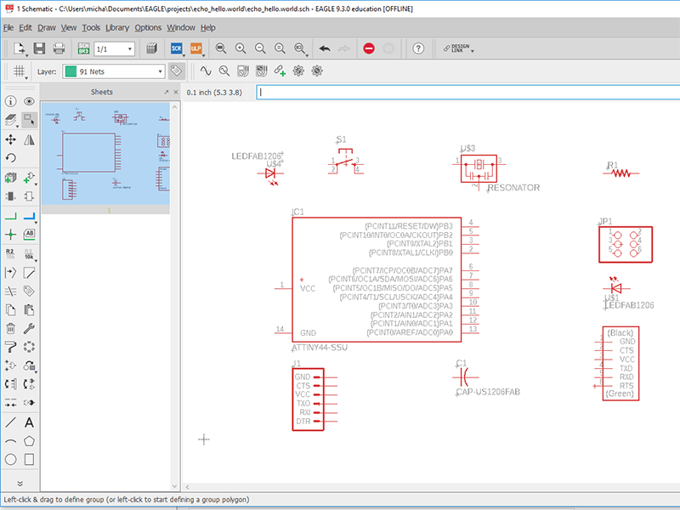The image size is (680, 510).
Task: Select the Label AB tool
Action: 29,234
